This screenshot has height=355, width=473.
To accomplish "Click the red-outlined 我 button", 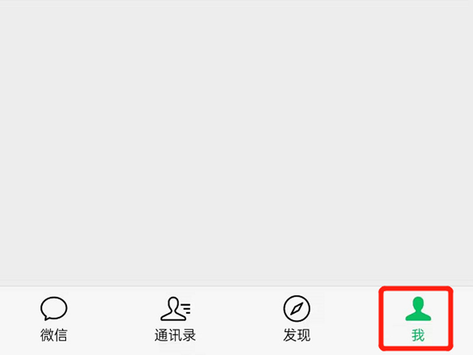I will (416, 318).
